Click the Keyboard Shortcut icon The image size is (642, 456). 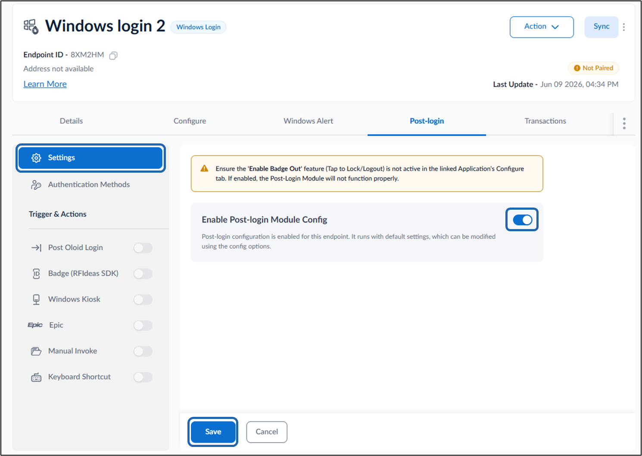[36, 377]
